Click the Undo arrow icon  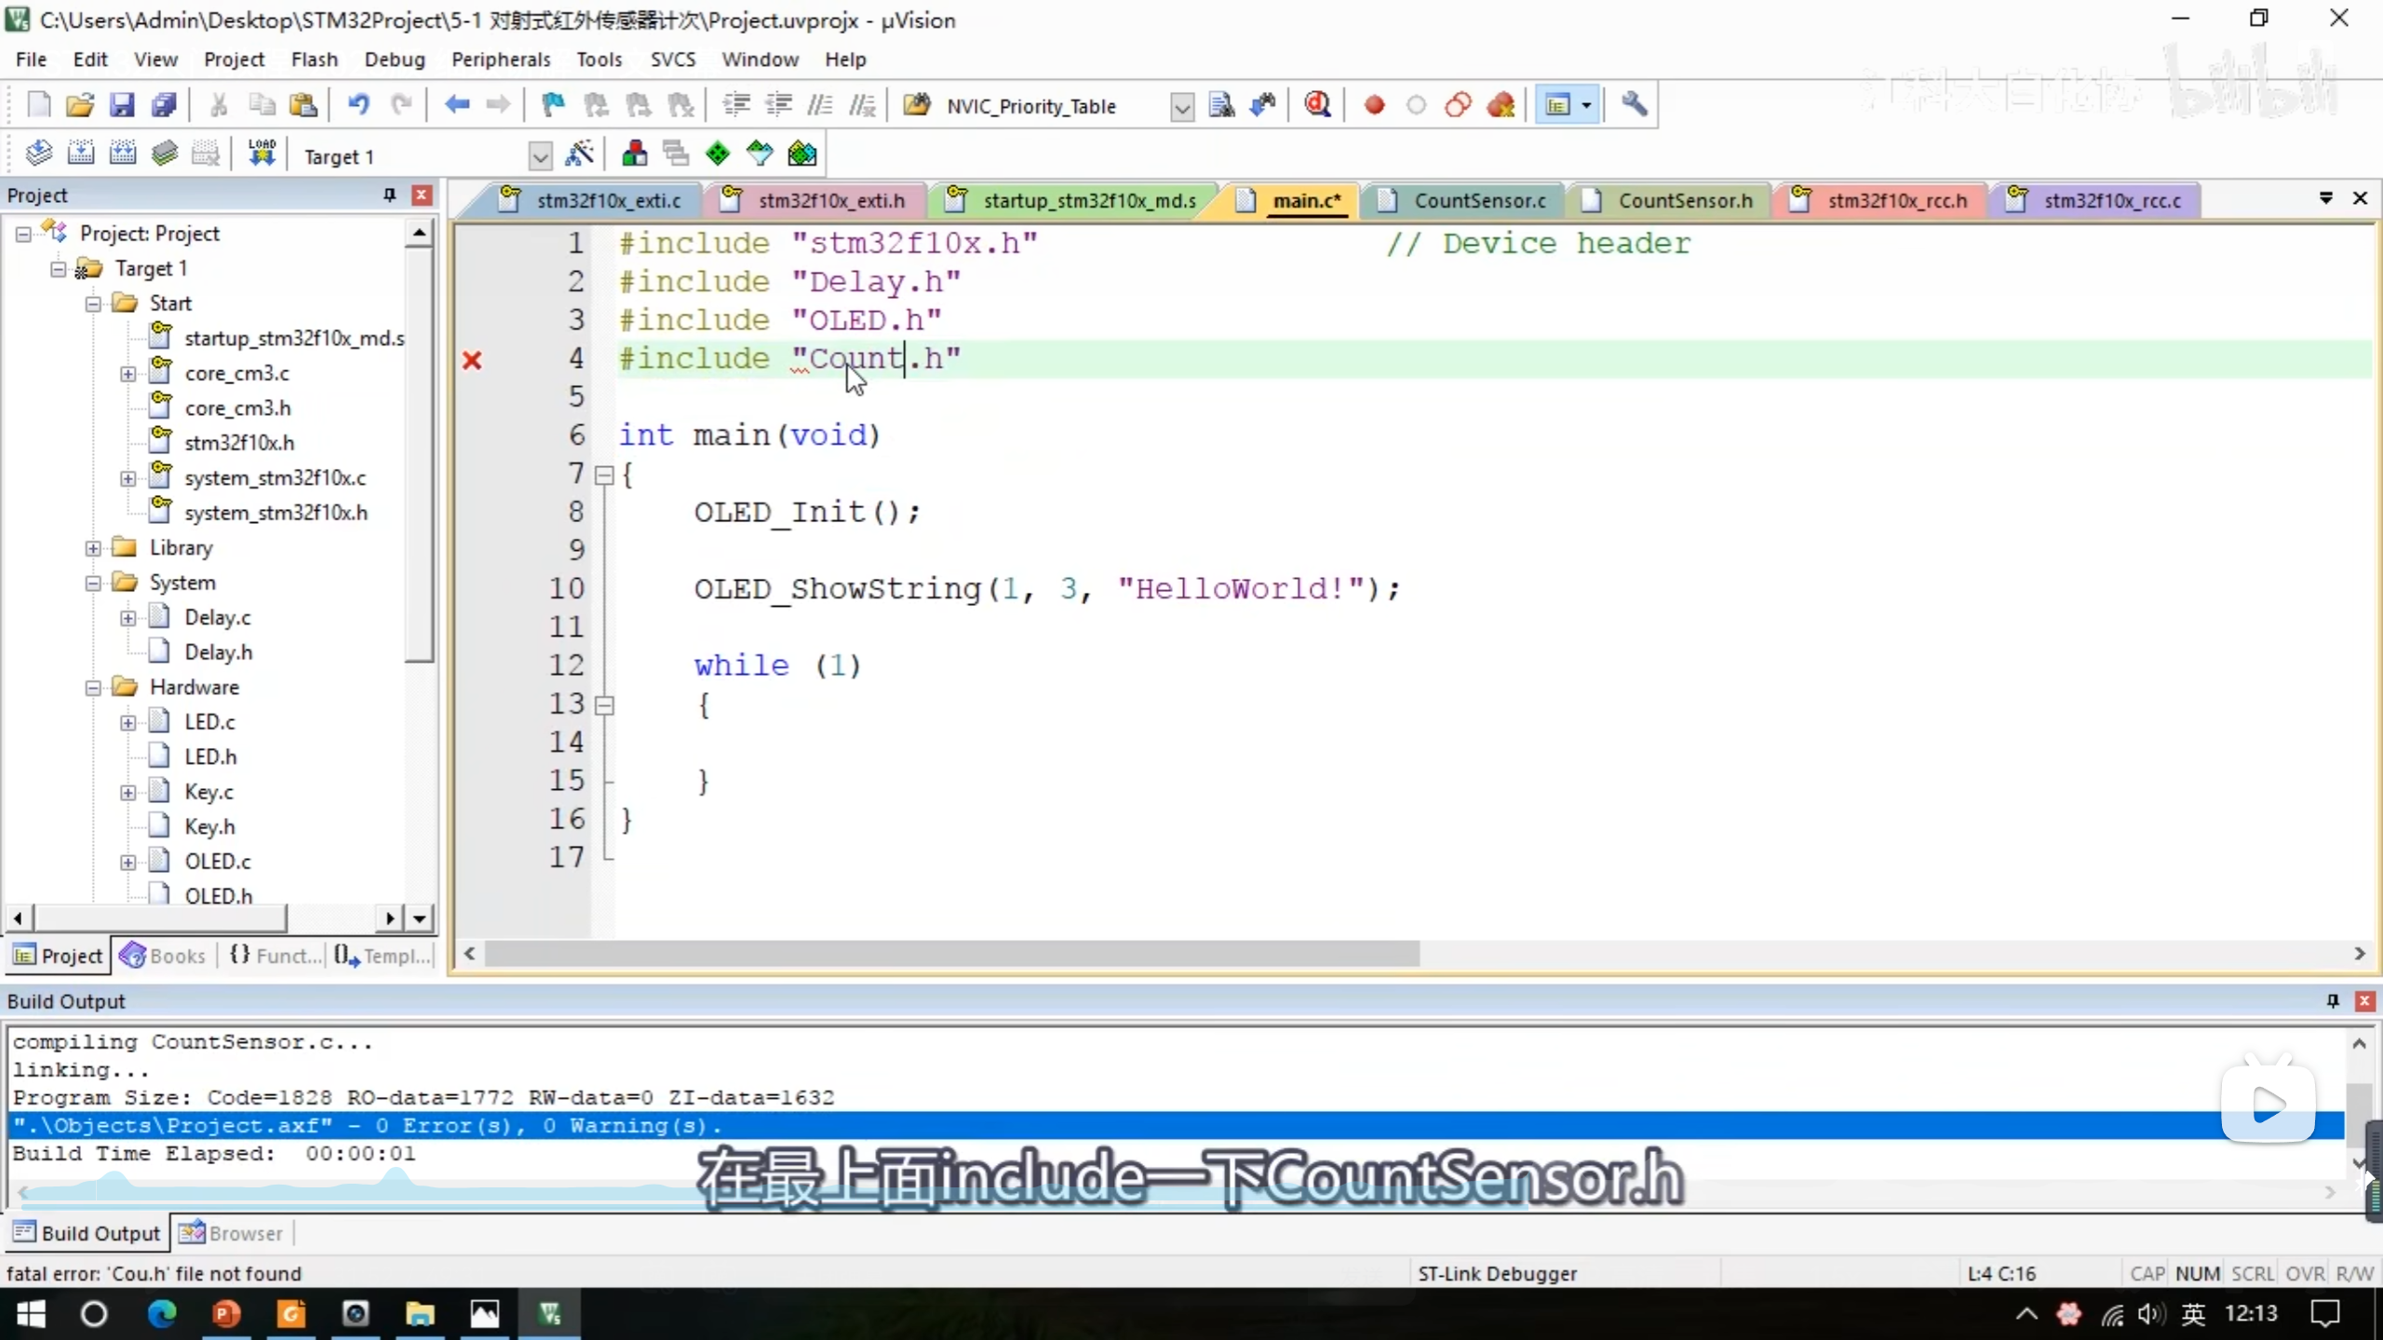pos(358,105)
